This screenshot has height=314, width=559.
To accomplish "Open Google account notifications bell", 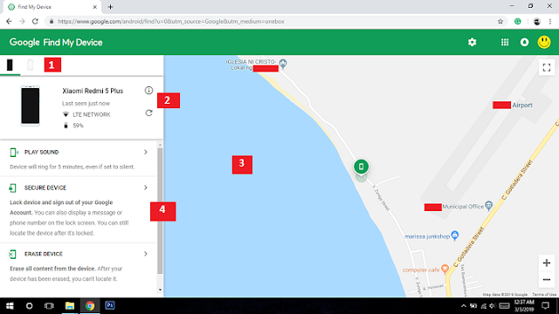I will click(x=524, y=43).
